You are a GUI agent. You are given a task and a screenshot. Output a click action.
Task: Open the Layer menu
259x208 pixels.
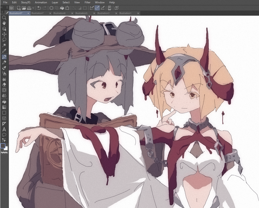tap(54, 2)
